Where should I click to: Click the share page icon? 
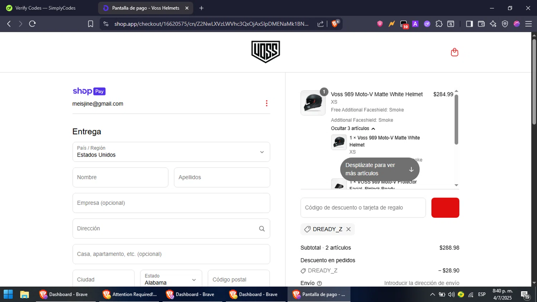tap(320, 24)
